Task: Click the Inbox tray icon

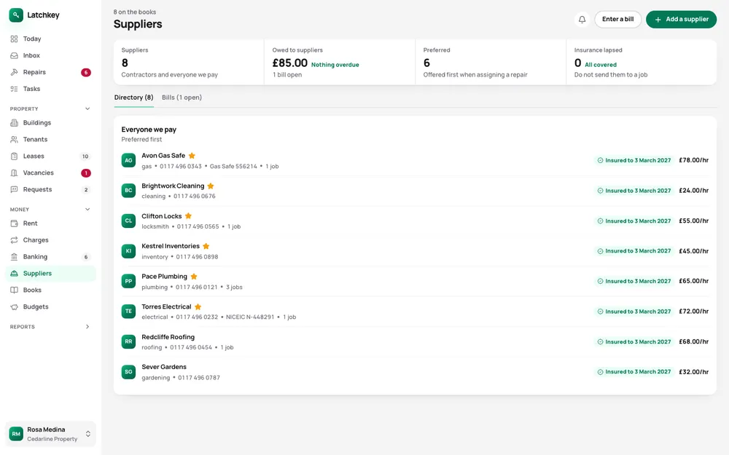Action: (15, 56)
